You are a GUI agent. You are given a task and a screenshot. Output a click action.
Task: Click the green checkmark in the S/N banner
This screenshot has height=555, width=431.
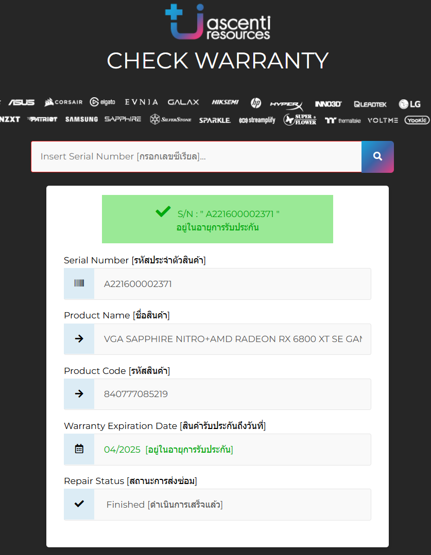pyautogui.click(x=163, y=211)
